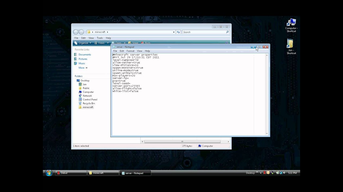343x192 pixels.
Task: Switch to the minecraft taskbar button
Action: click(103, 173)
